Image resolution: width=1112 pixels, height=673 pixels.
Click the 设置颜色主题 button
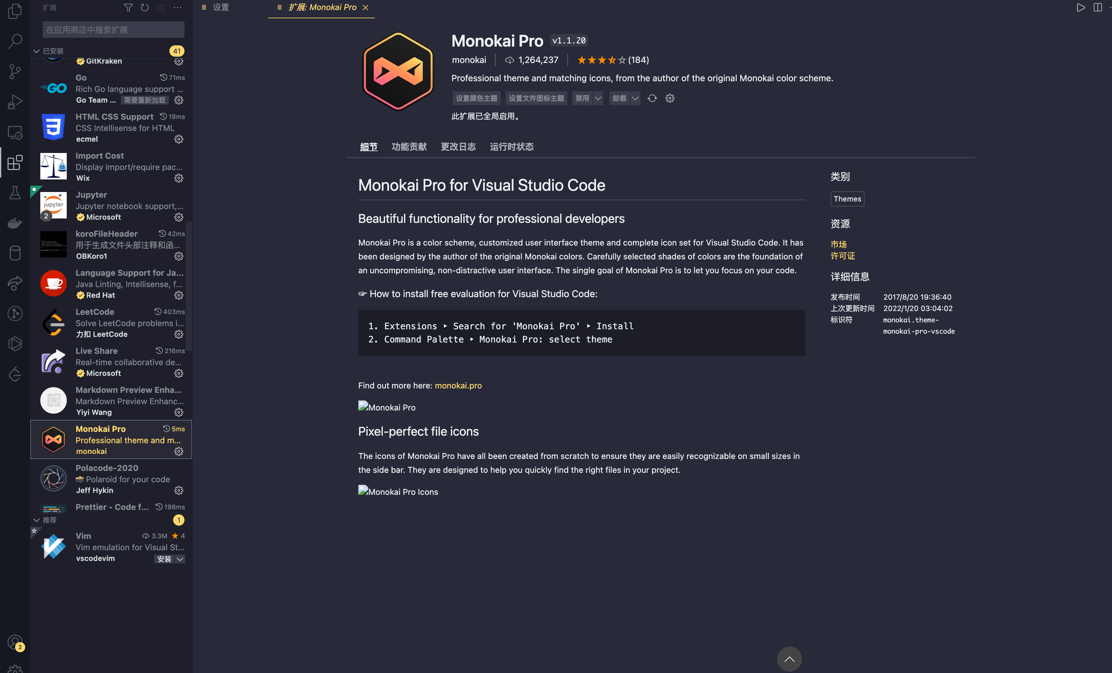click(x=476, y=98)
